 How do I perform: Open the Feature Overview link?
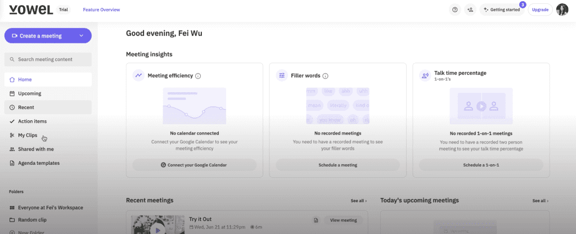[x=101, y=10]
